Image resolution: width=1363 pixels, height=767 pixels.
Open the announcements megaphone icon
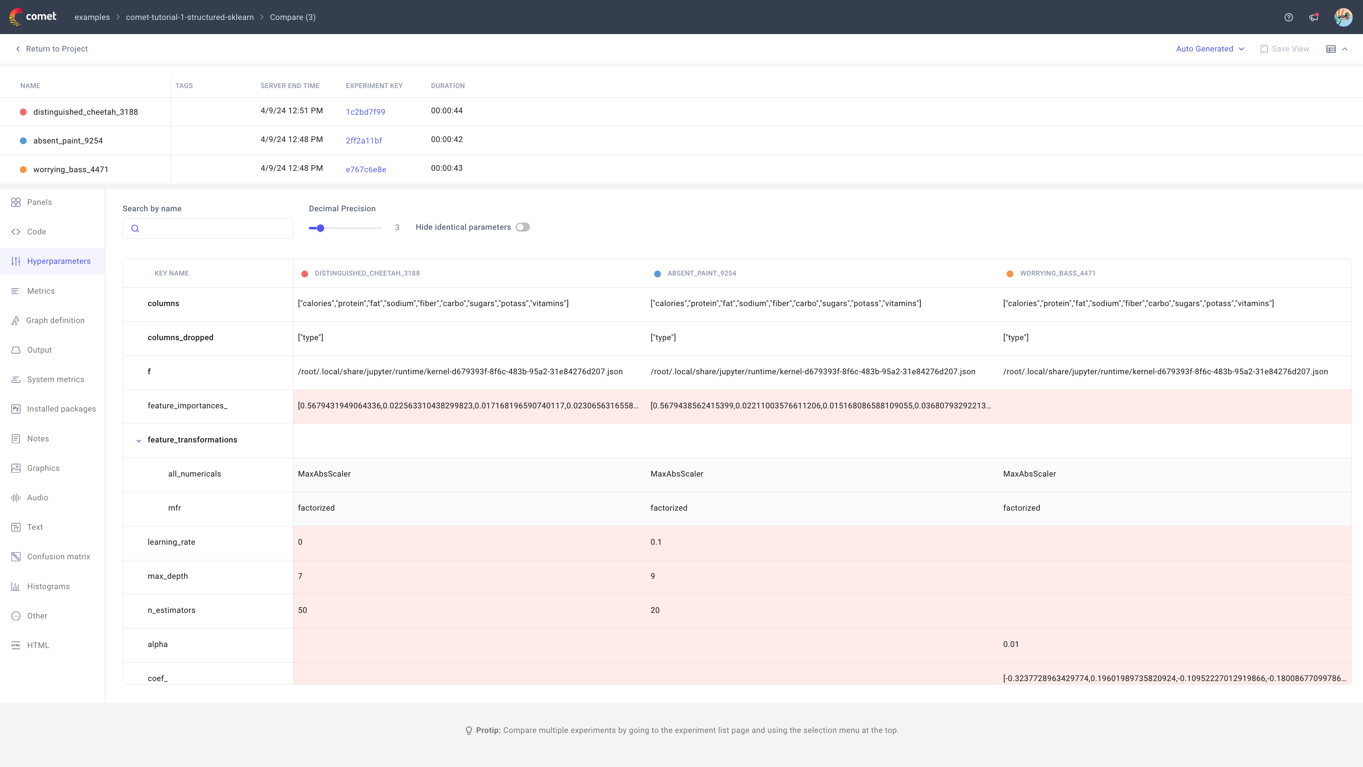[1314, 17]
